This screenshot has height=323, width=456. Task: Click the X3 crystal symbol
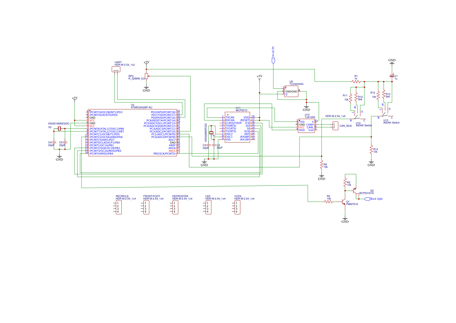click(59, 129)
